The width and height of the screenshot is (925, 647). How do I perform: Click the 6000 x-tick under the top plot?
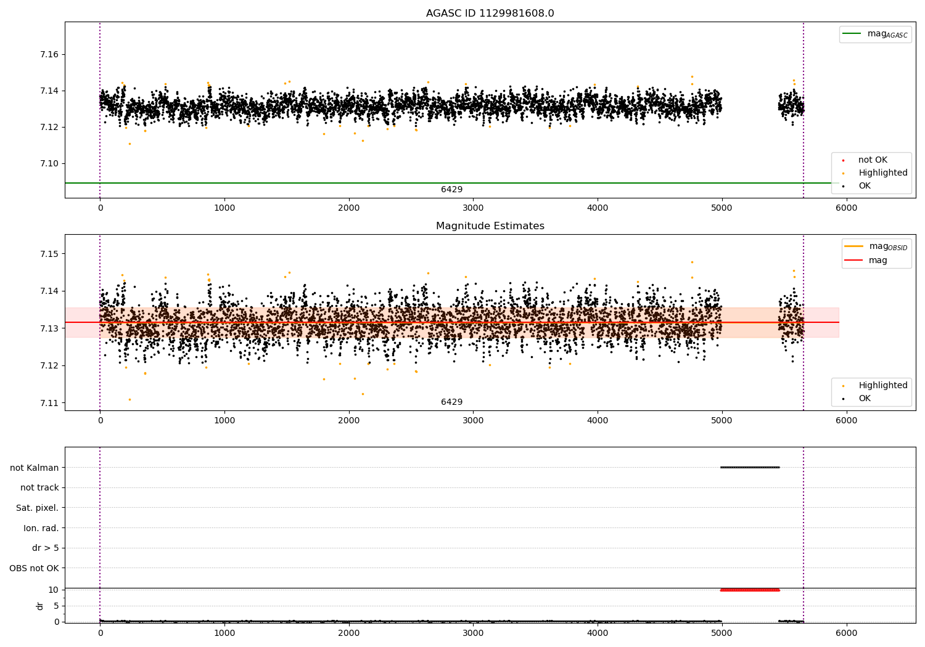tap(846, 208)
